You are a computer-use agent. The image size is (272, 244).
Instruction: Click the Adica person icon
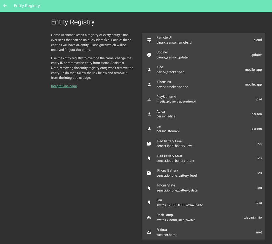149,114
